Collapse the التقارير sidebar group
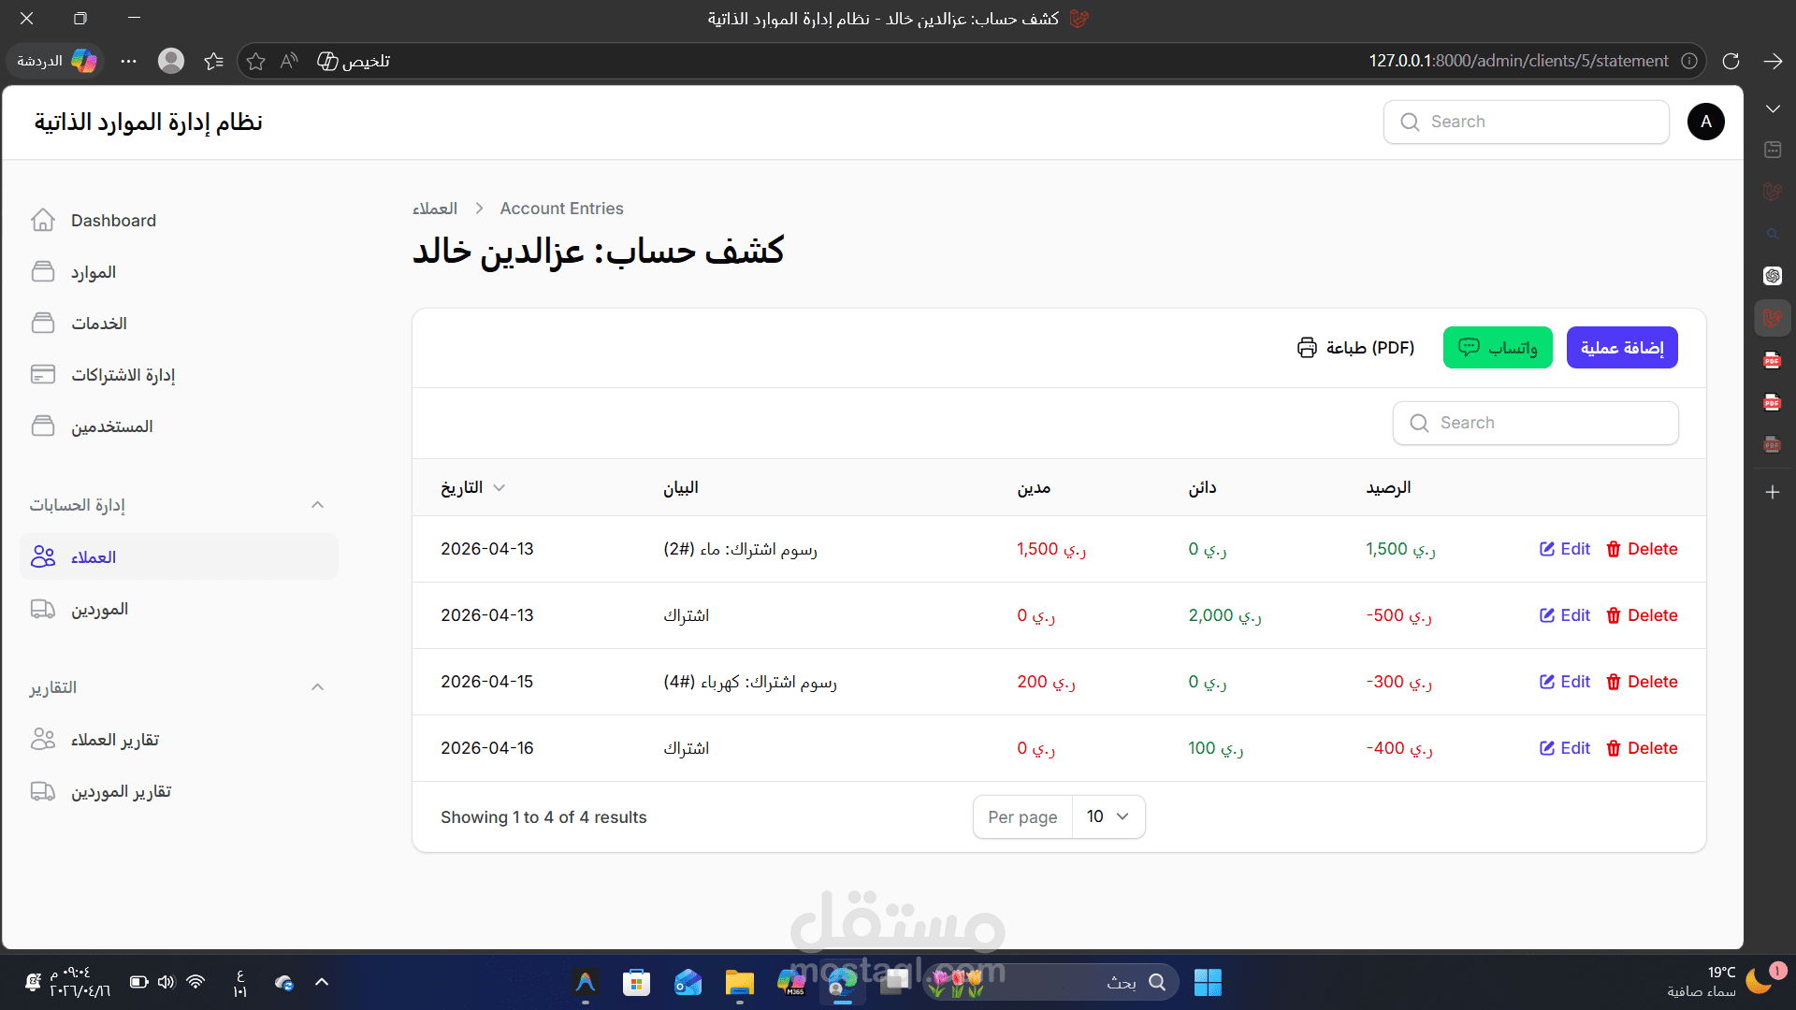This screenshot has height=1010, width=1796. click(x=317, y=687)
